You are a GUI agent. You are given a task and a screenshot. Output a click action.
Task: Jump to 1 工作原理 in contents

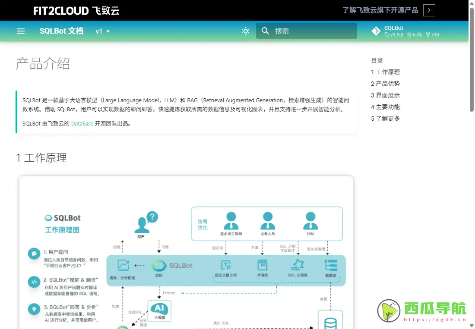point(385,72)
